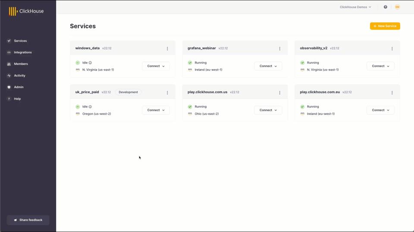Open observability_v2 three-dot options menu
Image resolution: width=414 pixels, height=232 pixels.
coord(392,49)
